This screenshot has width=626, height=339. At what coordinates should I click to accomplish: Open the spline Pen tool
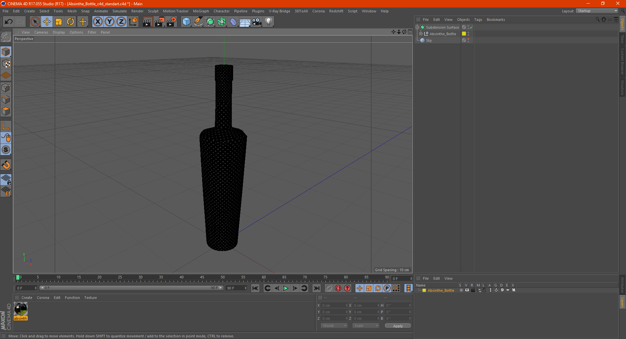tap(198, 22)
